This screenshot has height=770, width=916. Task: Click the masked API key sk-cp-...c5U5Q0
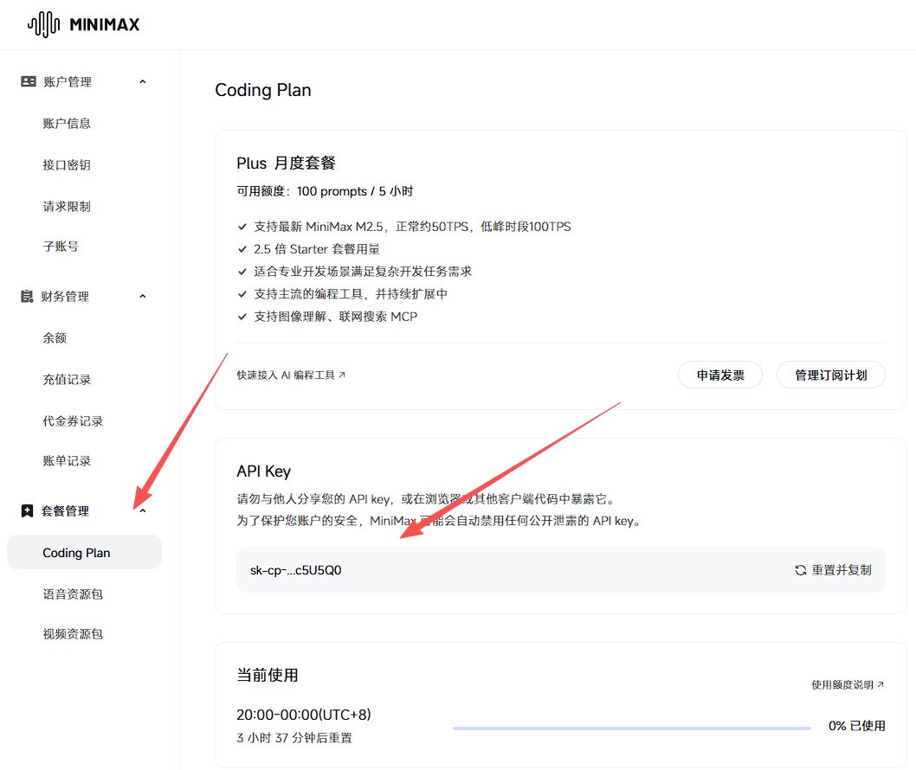pos(295,570)
